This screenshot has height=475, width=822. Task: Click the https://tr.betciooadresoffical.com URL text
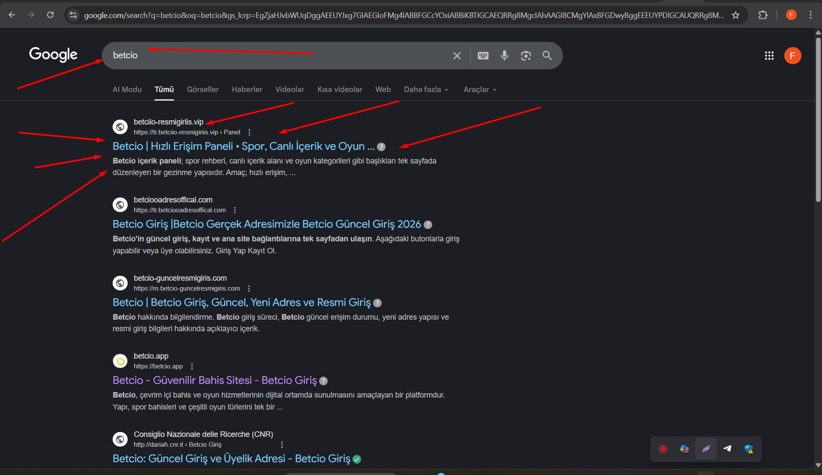click(179, 210)
